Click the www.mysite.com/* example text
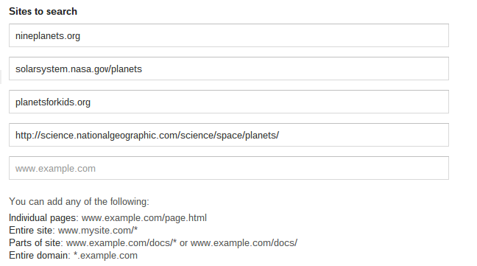Image resolution: width=477 pixels, height=266 pixels. (x=98, y=231)
